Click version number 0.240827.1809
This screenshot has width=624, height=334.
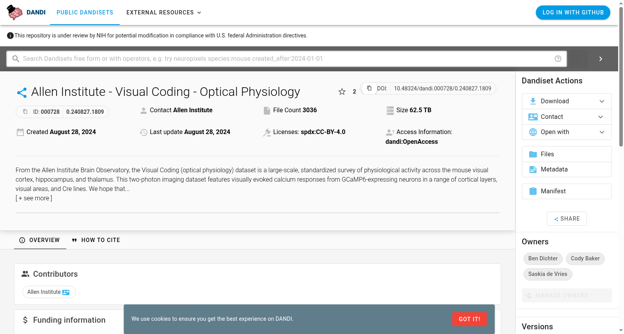coord(85,112)
